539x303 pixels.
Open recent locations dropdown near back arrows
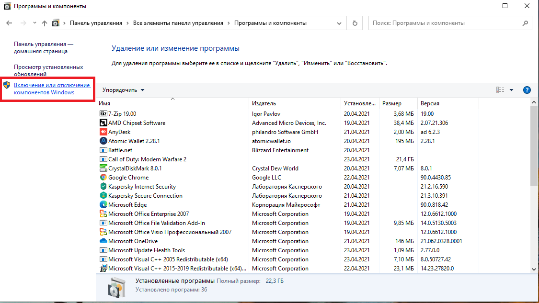click(34, 23)
